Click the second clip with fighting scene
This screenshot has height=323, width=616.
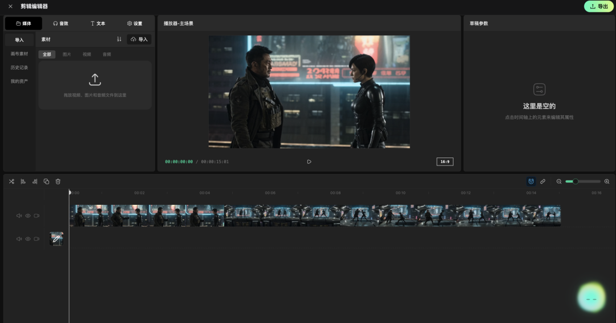point(392,215)
